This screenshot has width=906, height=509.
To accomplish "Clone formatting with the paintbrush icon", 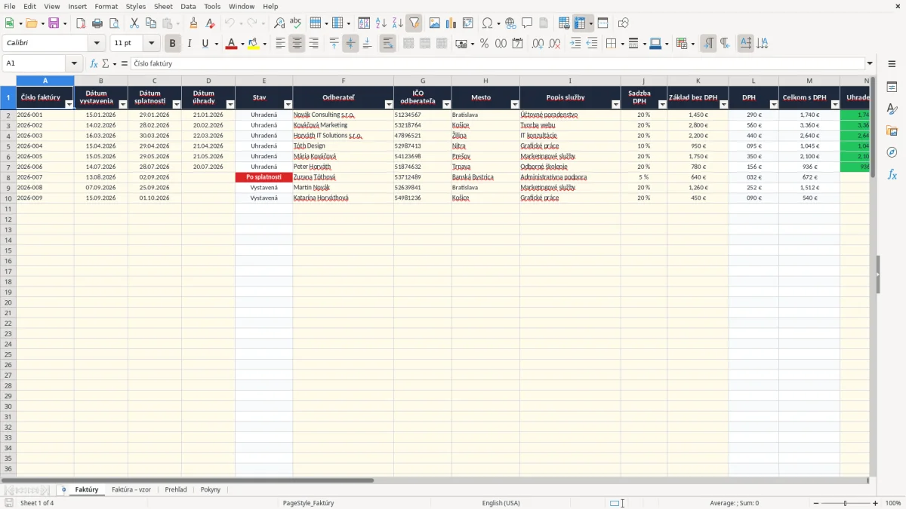I will (x=194, y=23).
